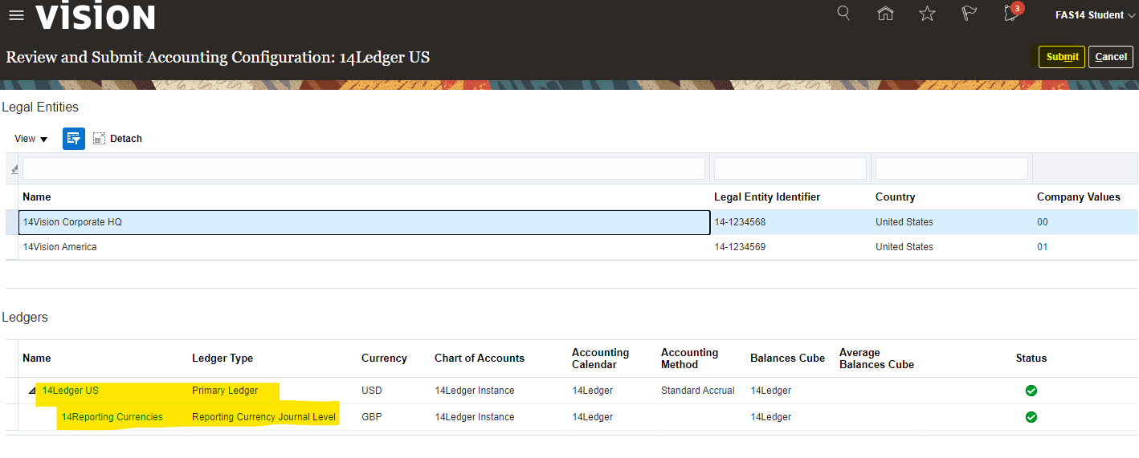
Task: Collapse the 14Ledger US tree node
Action: [32, 391]
